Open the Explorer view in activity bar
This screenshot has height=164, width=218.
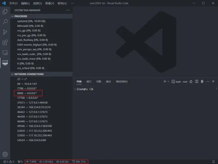[5, 12]
